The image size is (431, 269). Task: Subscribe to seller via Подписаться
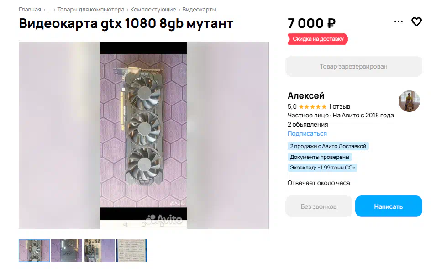[307, 133]
